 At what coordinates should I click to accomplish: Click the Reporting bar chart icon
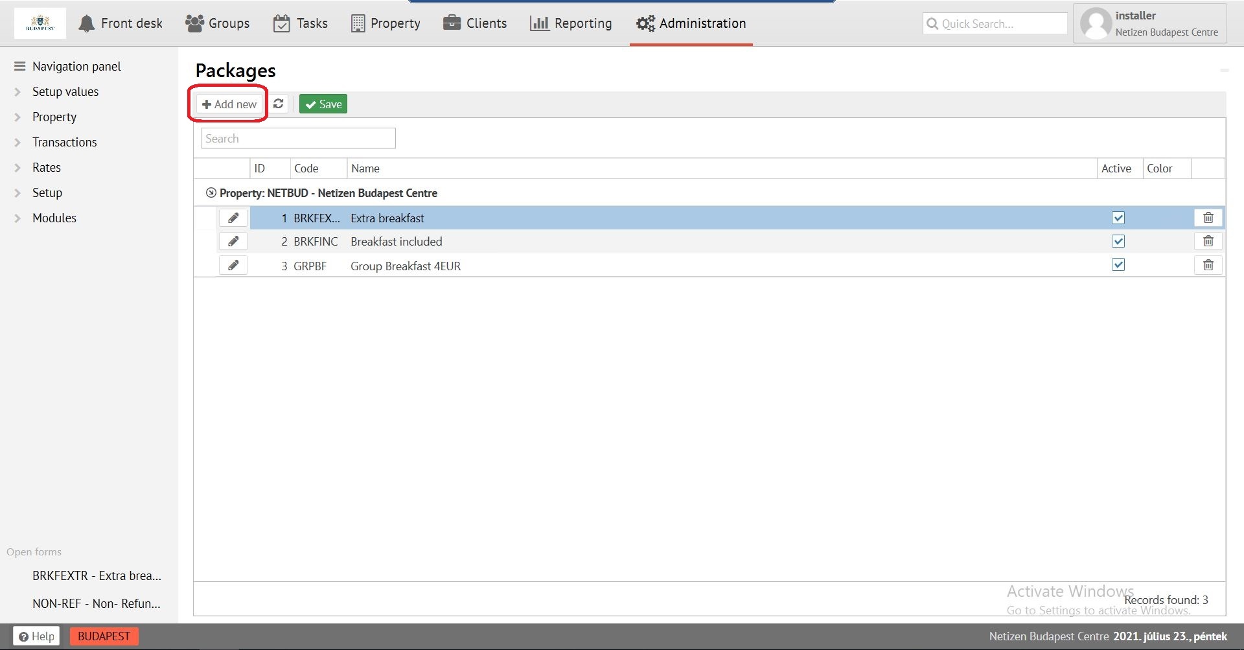[x=539, y=23]
